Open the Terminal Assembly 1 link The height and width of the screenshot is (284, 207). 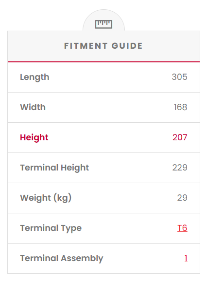[x=186, y=258]
